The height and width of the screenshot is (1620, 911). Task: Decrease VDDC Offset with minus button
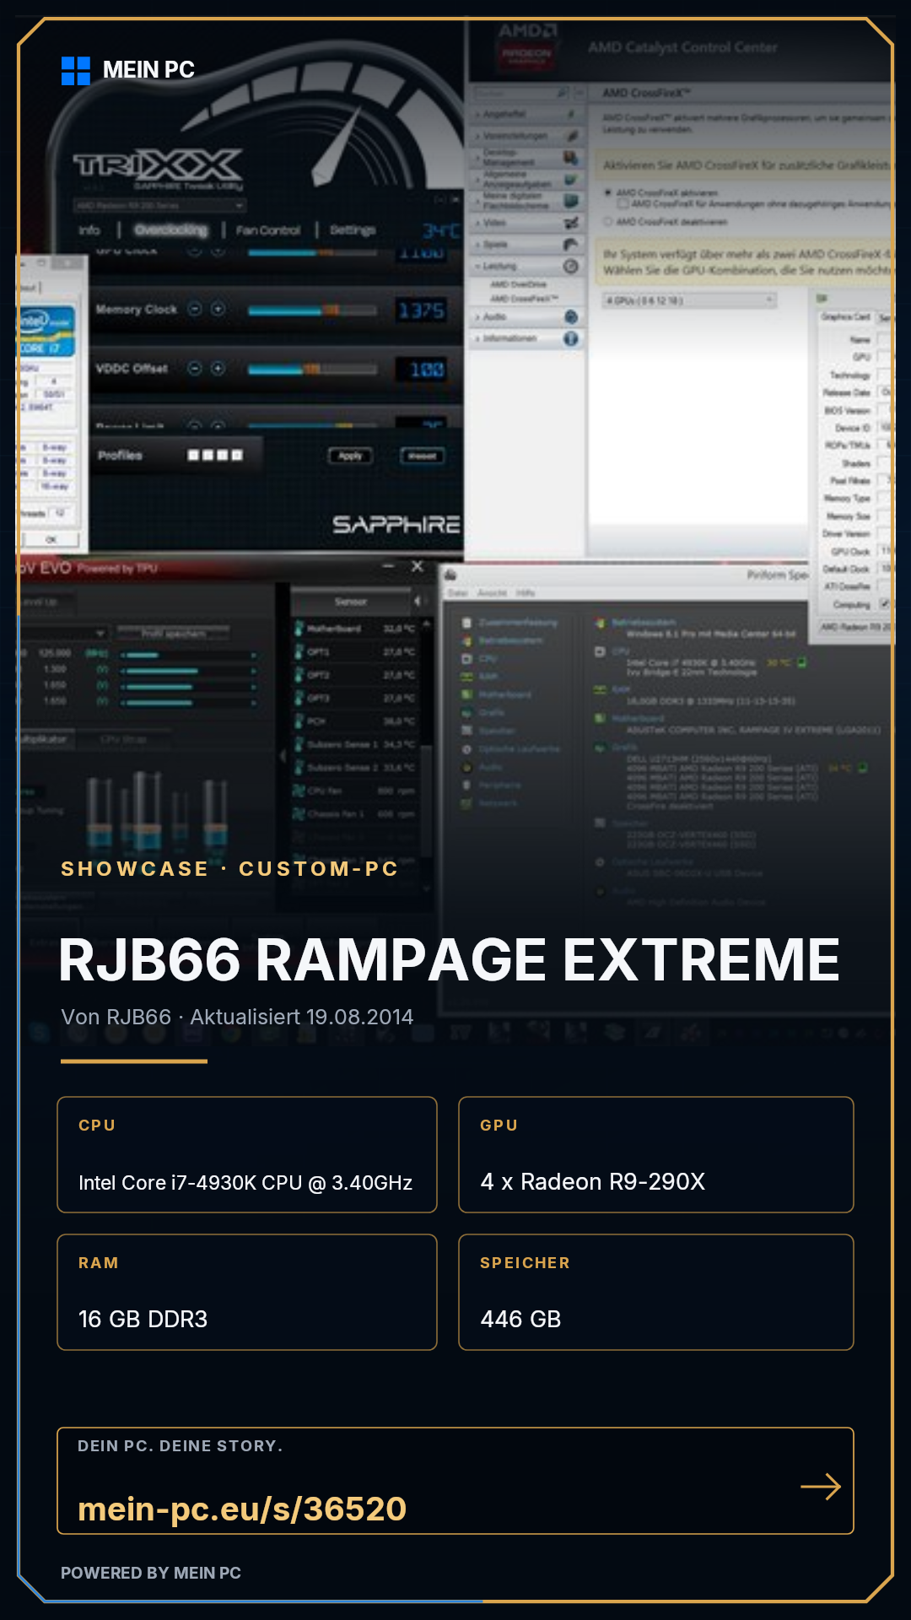pos(195,368)
